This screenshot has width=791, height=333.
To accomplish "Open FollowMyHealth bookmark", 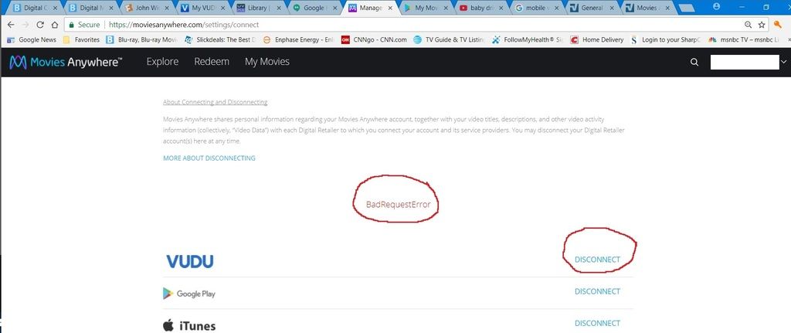I will point(528,40).
